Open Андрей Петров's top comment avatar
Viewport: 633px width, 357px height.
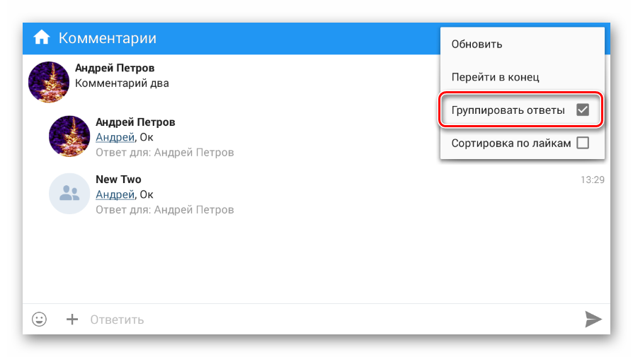point(49,82)
